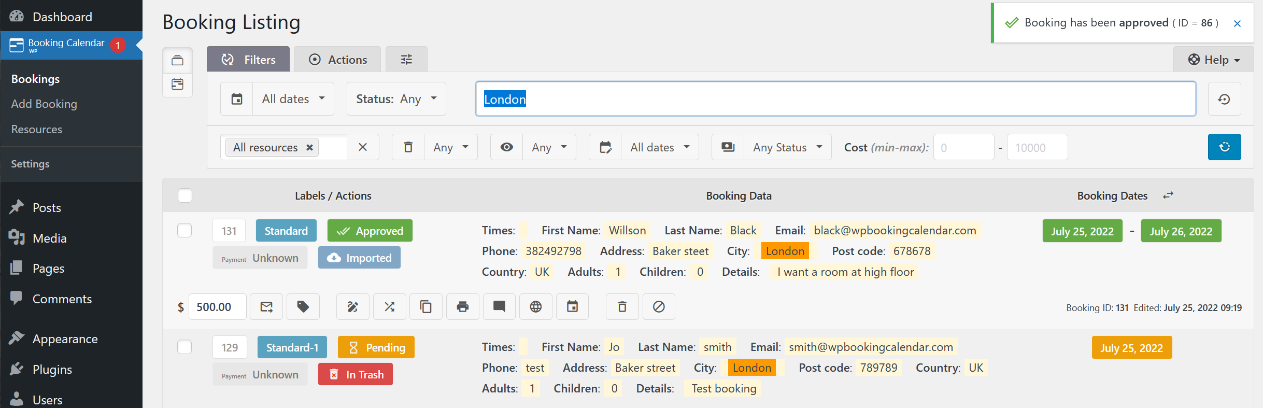
Task: Toggle the select-all checkbox in table header
Action: pos(185,195)
